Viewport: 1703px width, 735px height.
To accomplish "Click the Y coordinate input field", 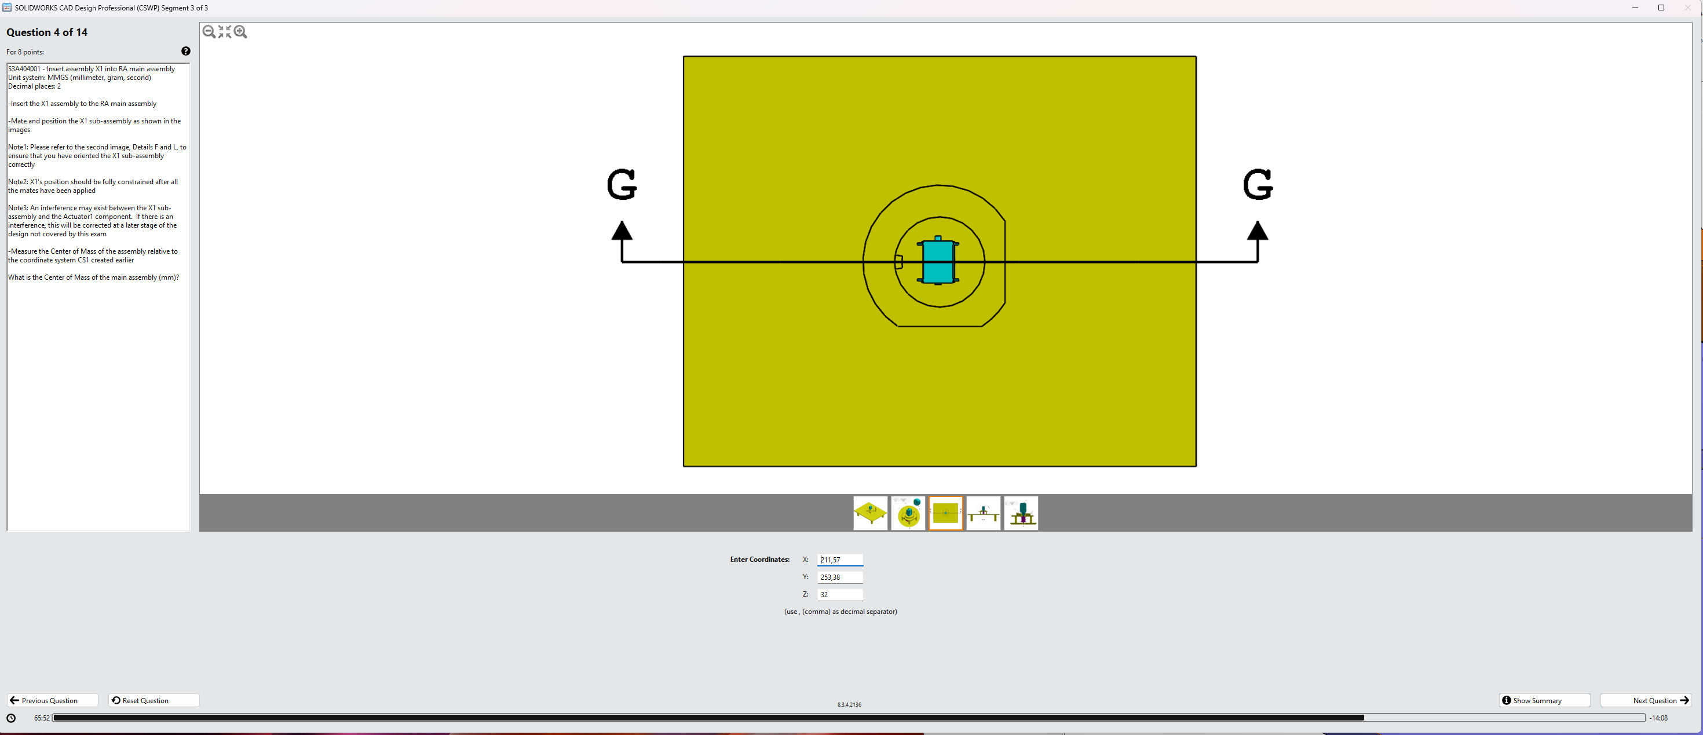I will pyautogui.click(x=839, y=577).
